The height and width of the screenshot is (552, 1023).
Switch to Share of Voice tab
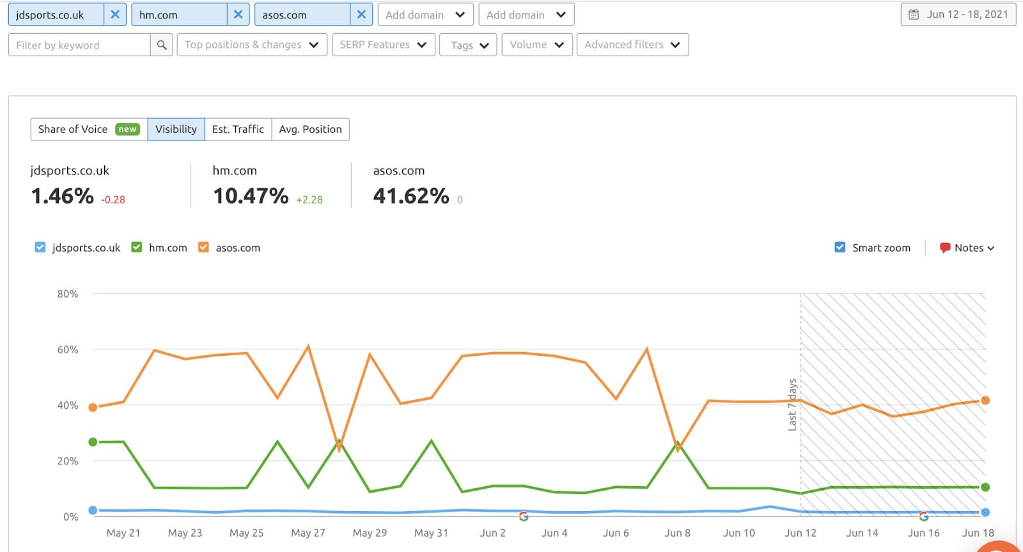coord(89,129)
